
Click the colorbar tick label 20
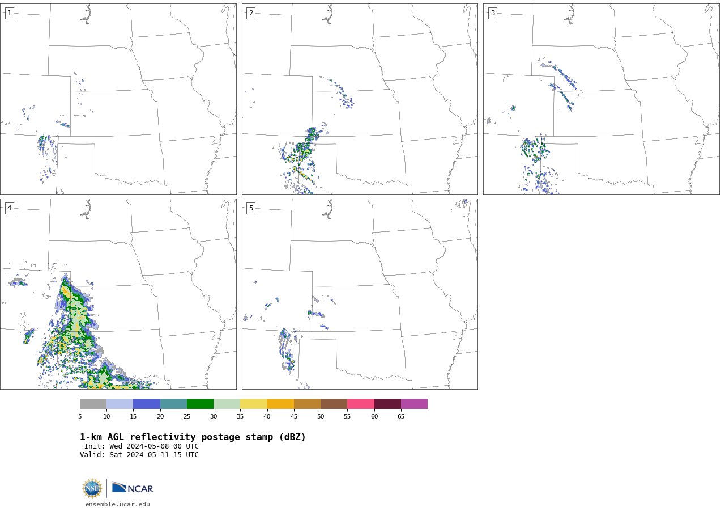[160, 417]
